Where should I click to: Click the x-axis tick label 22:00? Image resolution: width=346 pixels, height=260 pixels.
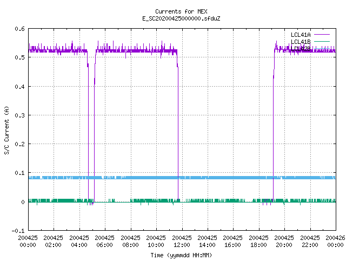pos(310,245)
